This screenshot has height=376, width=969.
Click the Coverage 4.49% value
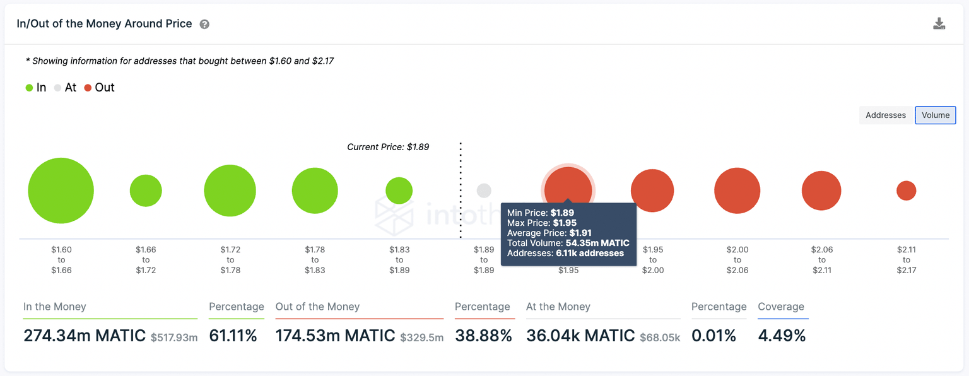coord(782,336)
